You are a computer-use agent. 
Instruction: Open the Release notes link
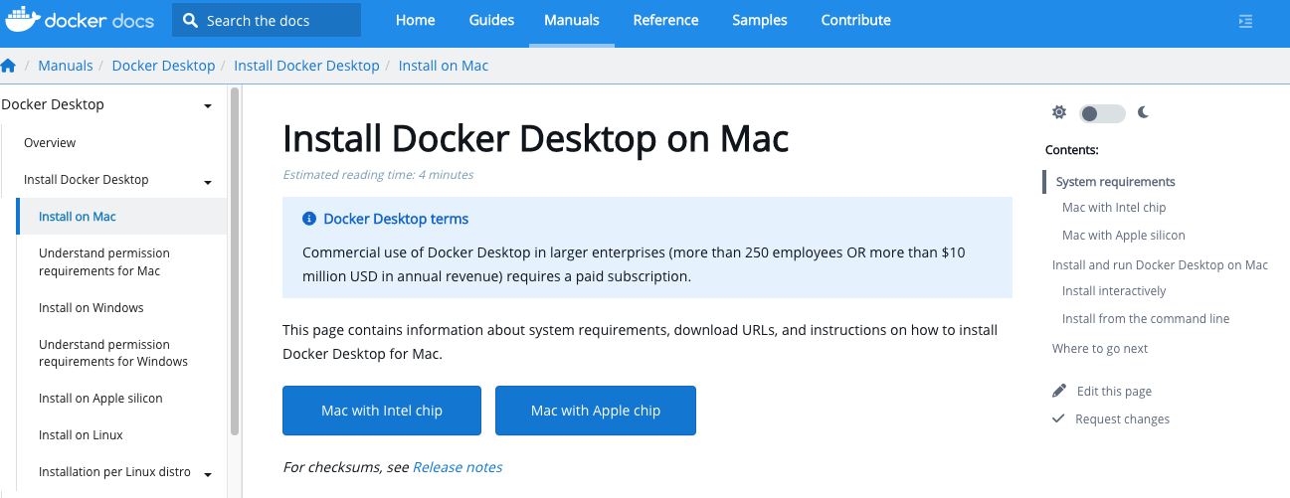[458, 467]
